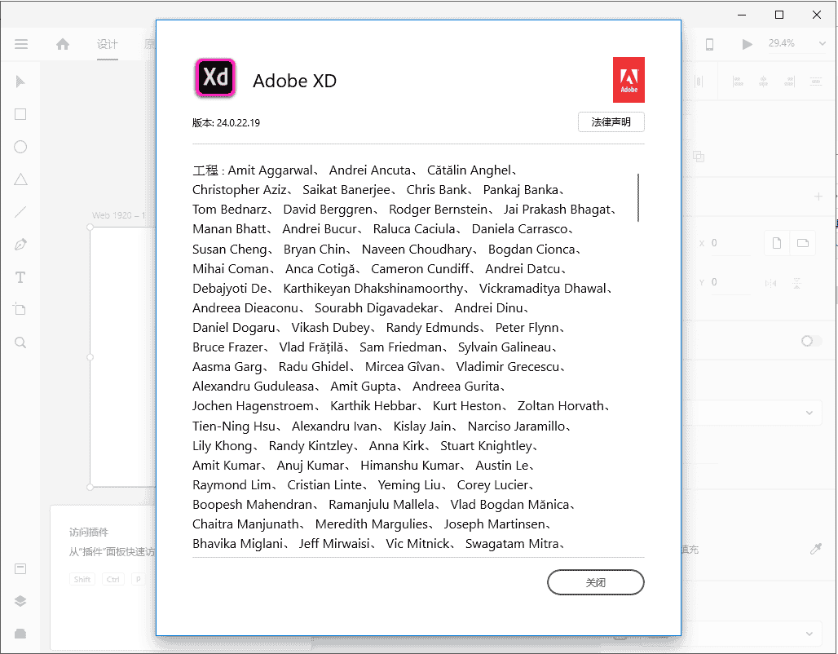
Task: Switch to the 设计 tab
Action: (x=108, y=44)
